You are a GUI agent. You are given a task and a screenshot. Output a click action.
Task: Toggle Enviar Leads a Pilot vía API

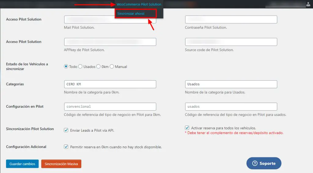click(x=66, y=130)
